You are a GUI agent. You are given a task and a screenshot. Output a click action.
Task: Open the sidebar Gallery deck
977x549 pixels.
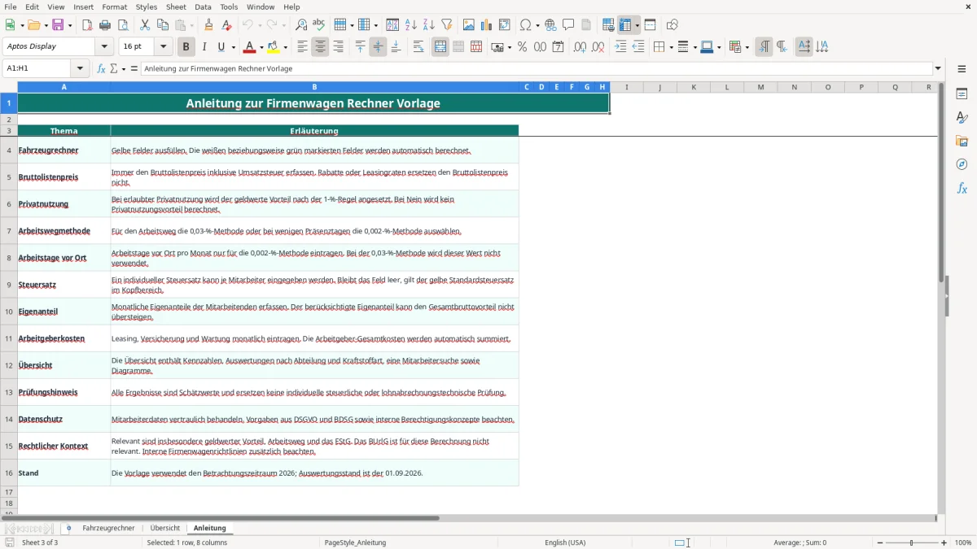962,141
